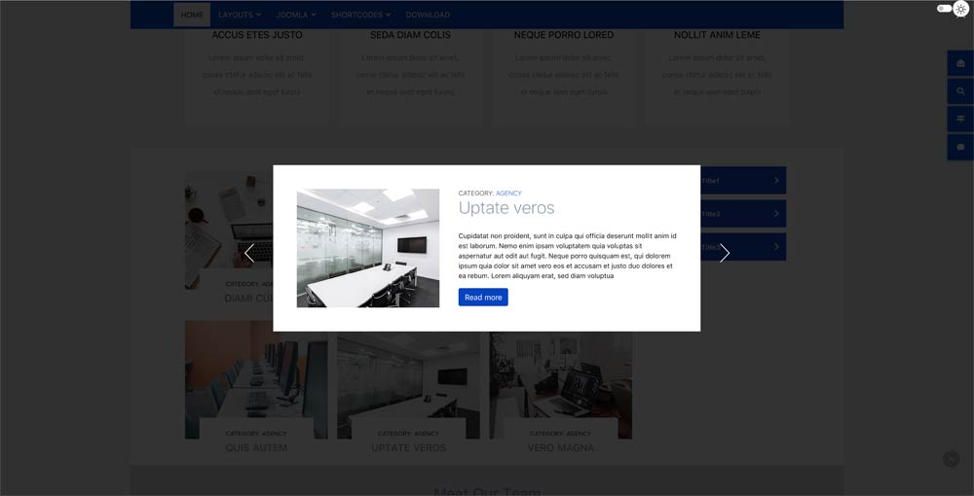Viewport: 974px width, 496px height.
Task: Click the Uptate veros popup heading
Action: pos(506,208)
